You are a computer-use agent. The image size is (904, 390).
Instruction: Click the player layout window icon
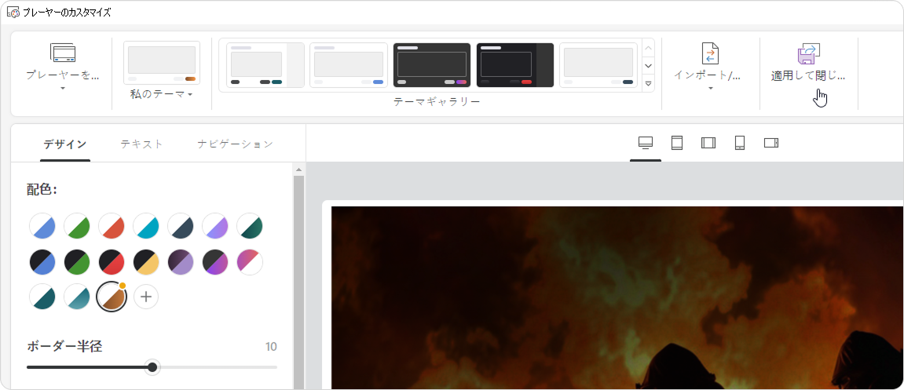63,53
